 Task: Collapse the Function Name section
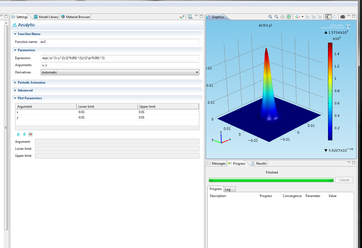click(x=15, y=34)
